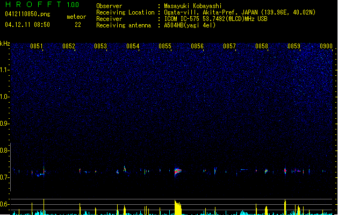Click the 'Receiving antenna' field label
The width and height of the screenshot is (338, 215).
(124, 25)
